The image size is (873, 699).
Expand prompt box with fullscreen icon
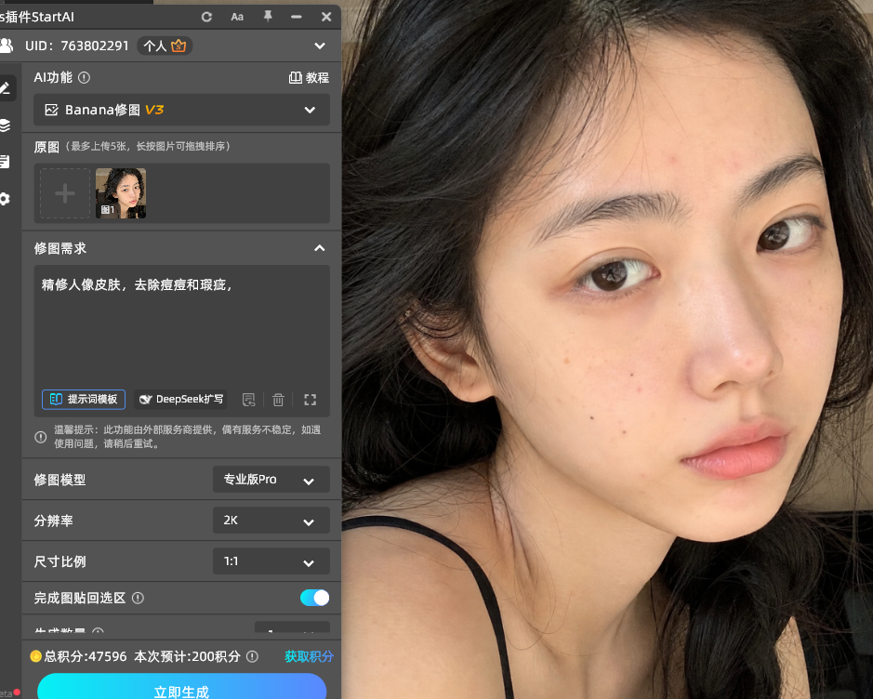(x=311, y=400)
